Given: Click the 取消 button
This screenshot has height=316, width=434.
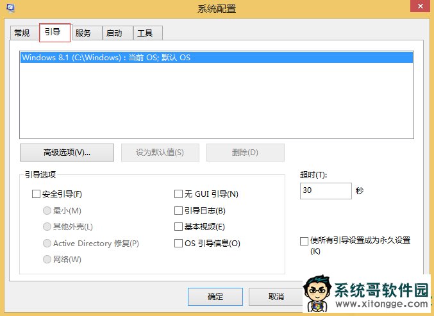Looking at the screenshot, I should [276, 297].
